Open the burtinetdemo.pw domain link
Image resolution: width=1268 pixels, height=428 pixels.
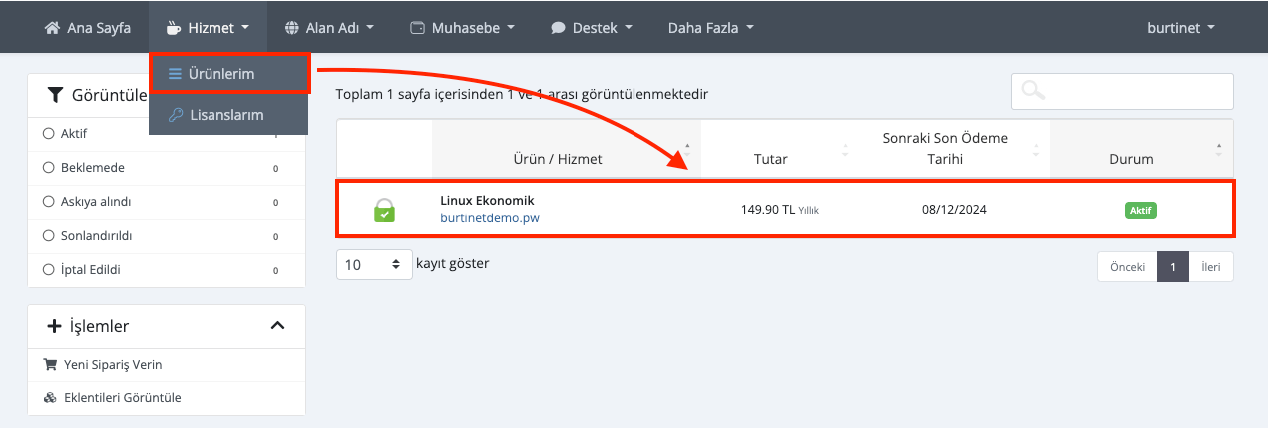point(489,217)
